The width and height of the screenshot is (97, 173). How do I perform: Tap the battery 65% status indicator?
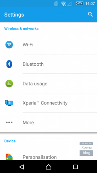tap(79, 3)
